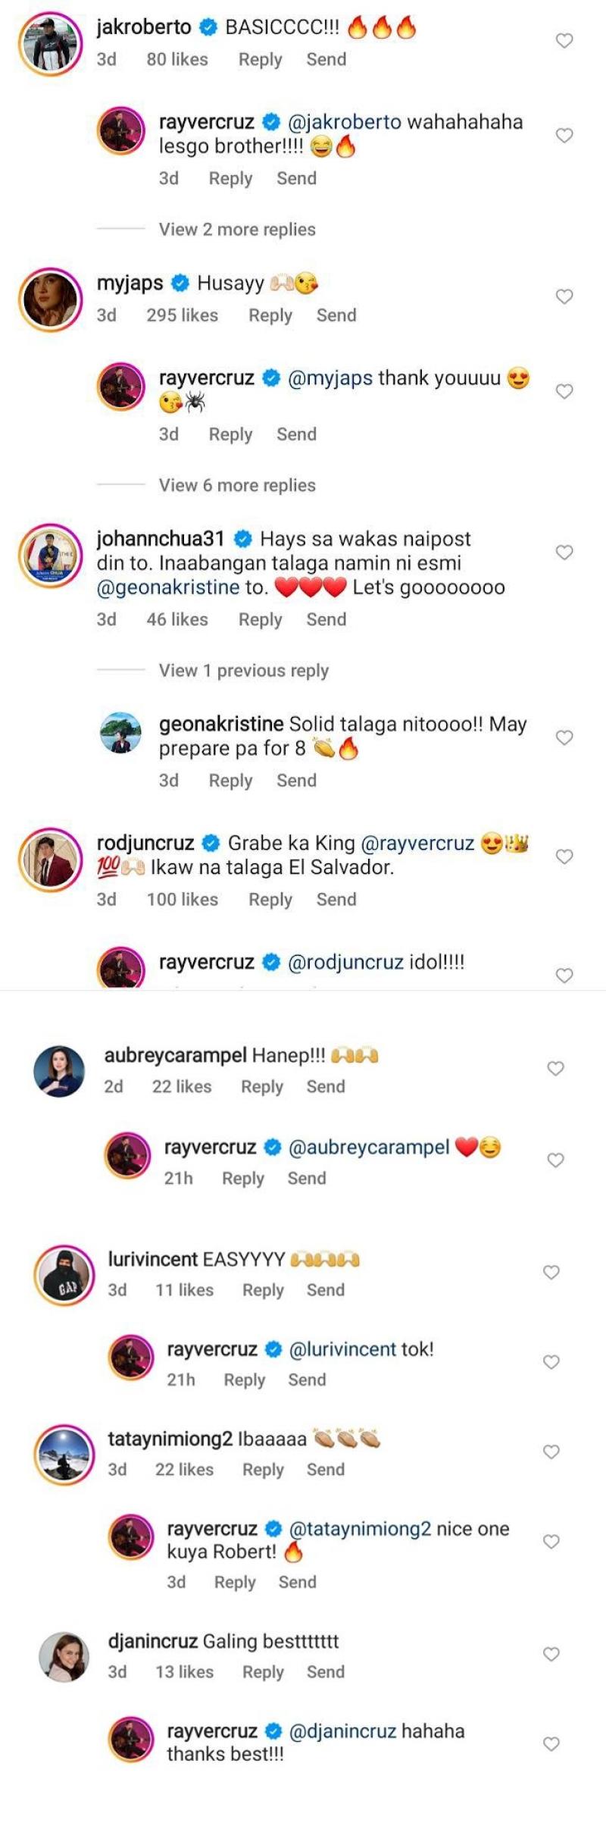The image size is (606, 1829).
Task: Like lurivincent's EASYYYY comment heart
Action: point(551,1273)
